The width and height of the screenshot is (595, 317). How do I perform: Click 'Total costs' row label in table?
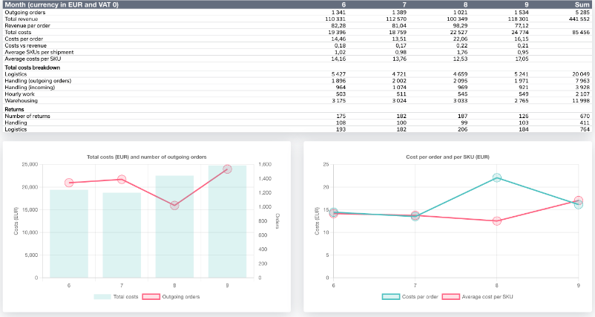pos(18,32)
